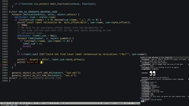Click line number 3960
Image resolution: width=189 pixels, height=106 pixels.
pyautogui.click(x=5, y=57)
